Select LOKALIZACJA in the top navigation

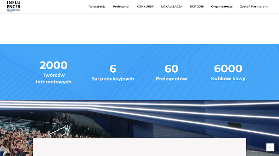(172, 7)
